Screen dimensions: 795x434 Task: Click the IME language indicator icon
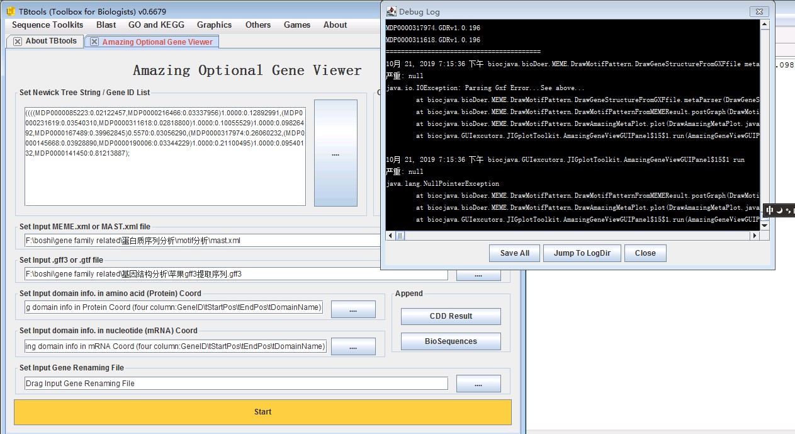769,210
